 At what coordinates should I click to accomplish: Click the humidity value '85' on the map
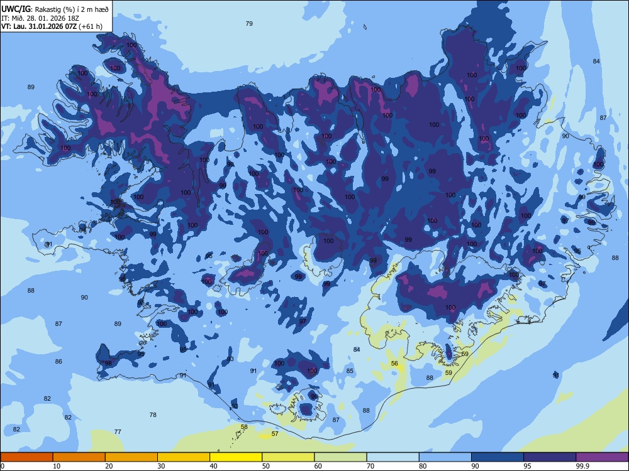coord(350,371)
